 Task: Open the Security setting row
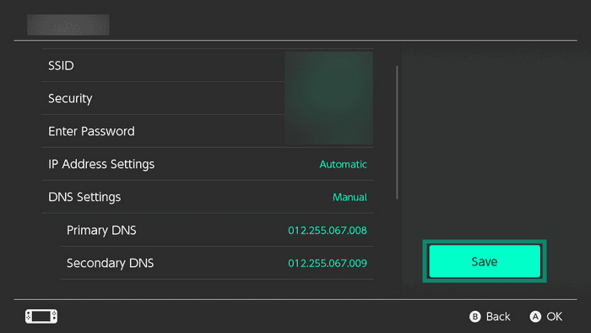tap(208, 98)
